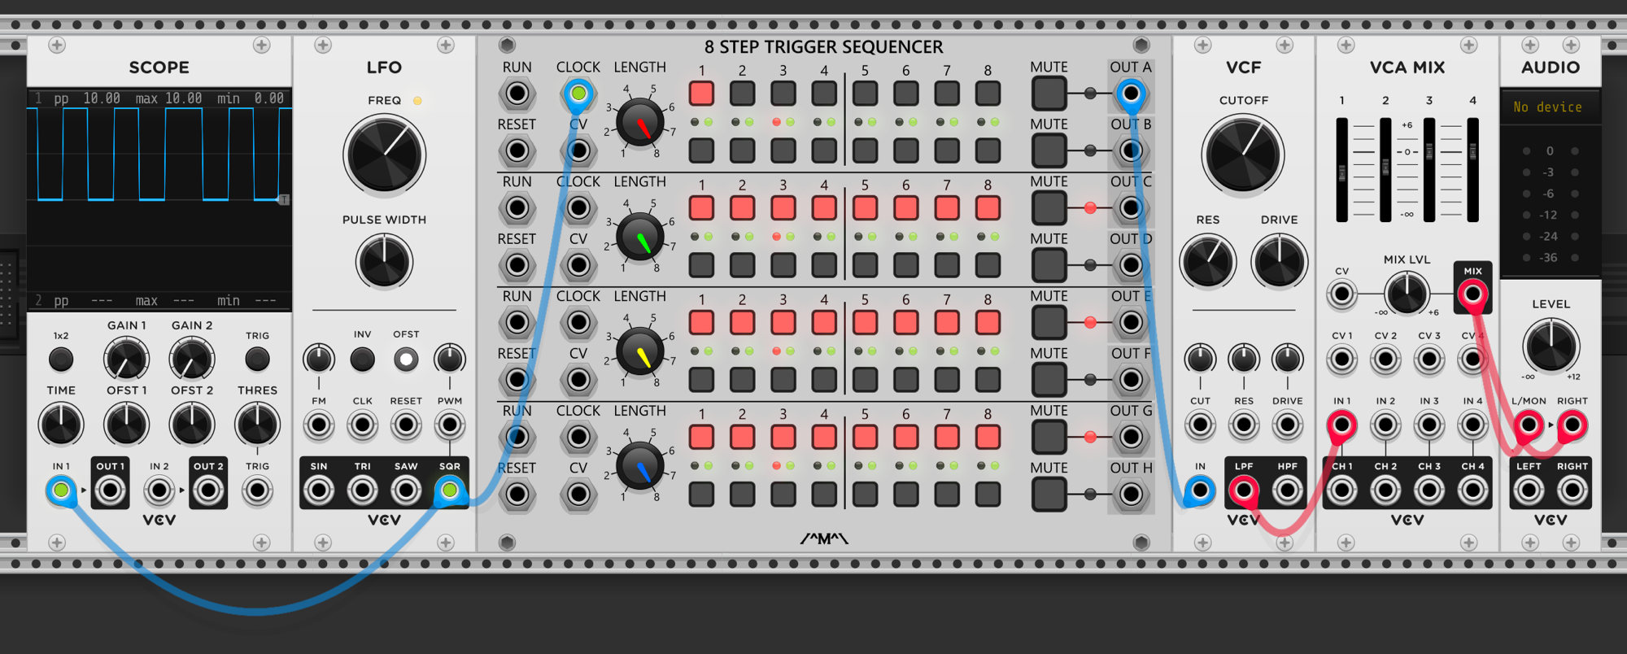The width and height of the screenshot is (1627, 654).
Task: Click the VCA MIX CV input jack
Action: pyautogui.click(x=1341, y=294)
